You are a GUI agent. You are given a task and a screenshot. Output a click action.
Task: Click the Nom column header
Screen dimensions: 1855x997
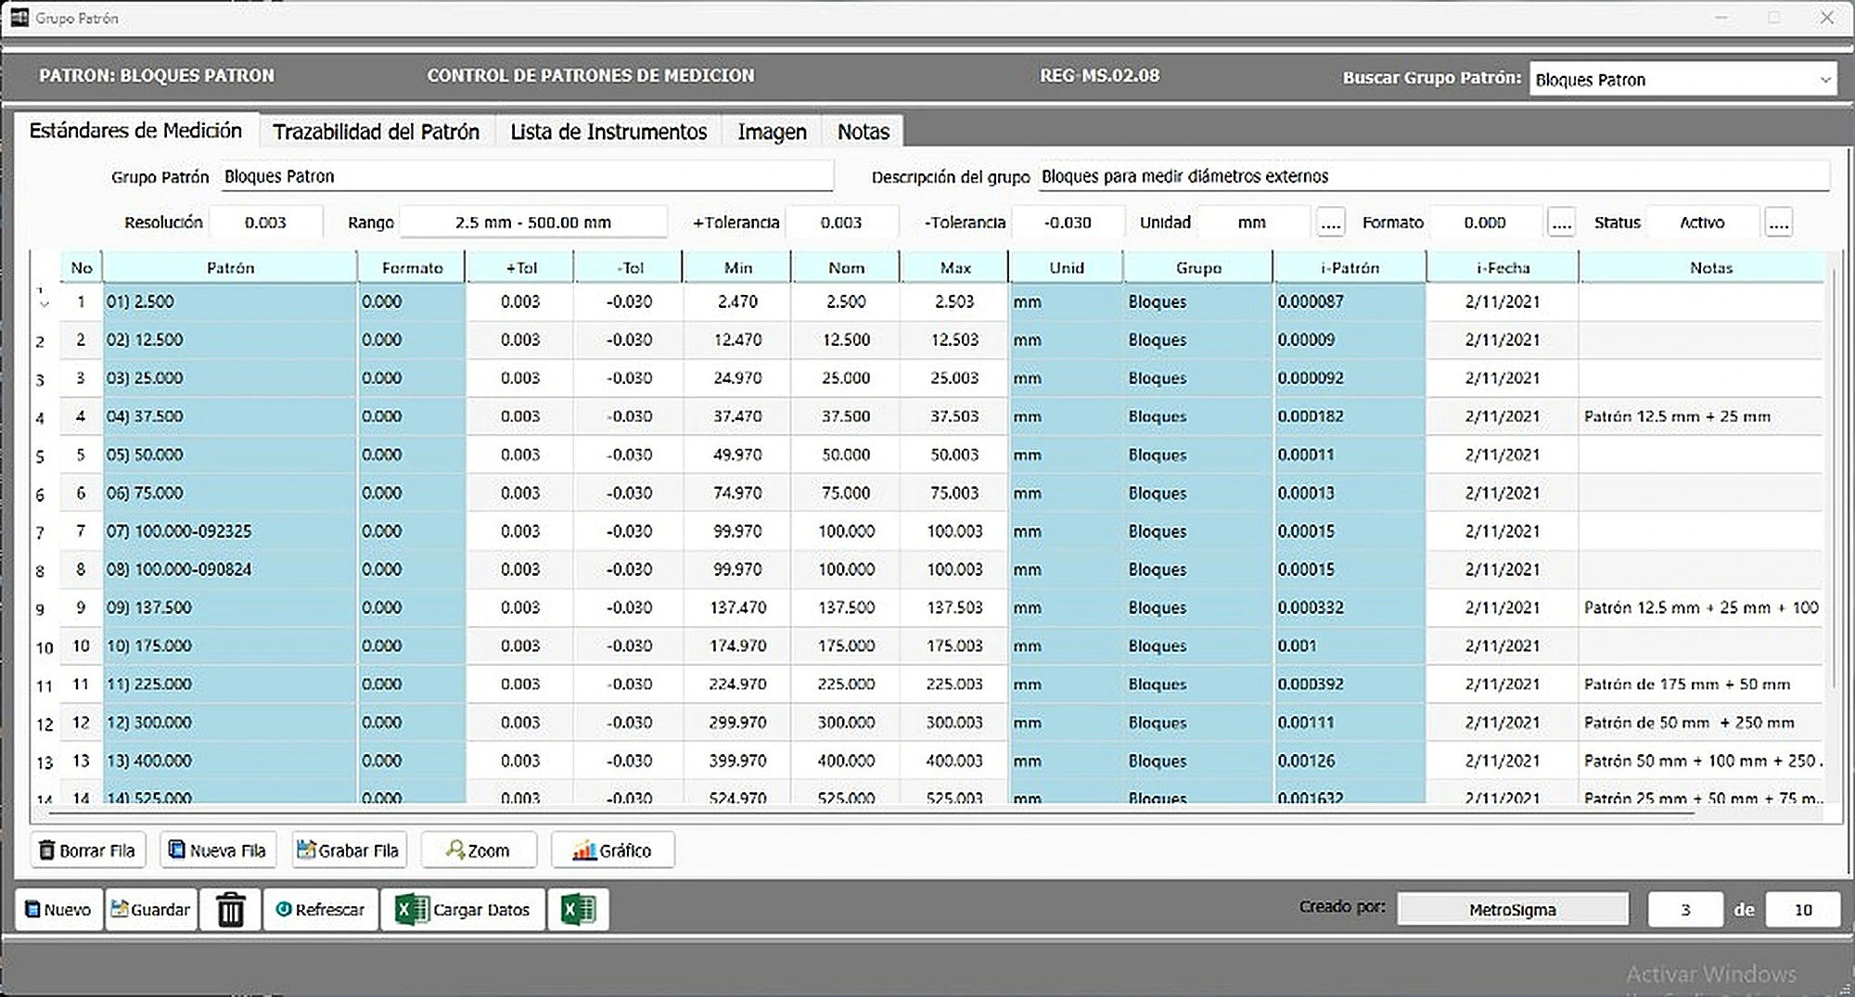(x=846, y=267)
